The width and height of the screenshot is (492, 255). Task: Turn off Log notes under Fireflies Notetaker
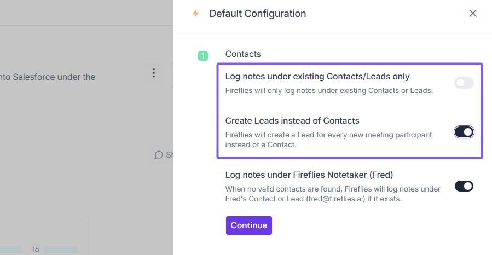pos(464,186)
